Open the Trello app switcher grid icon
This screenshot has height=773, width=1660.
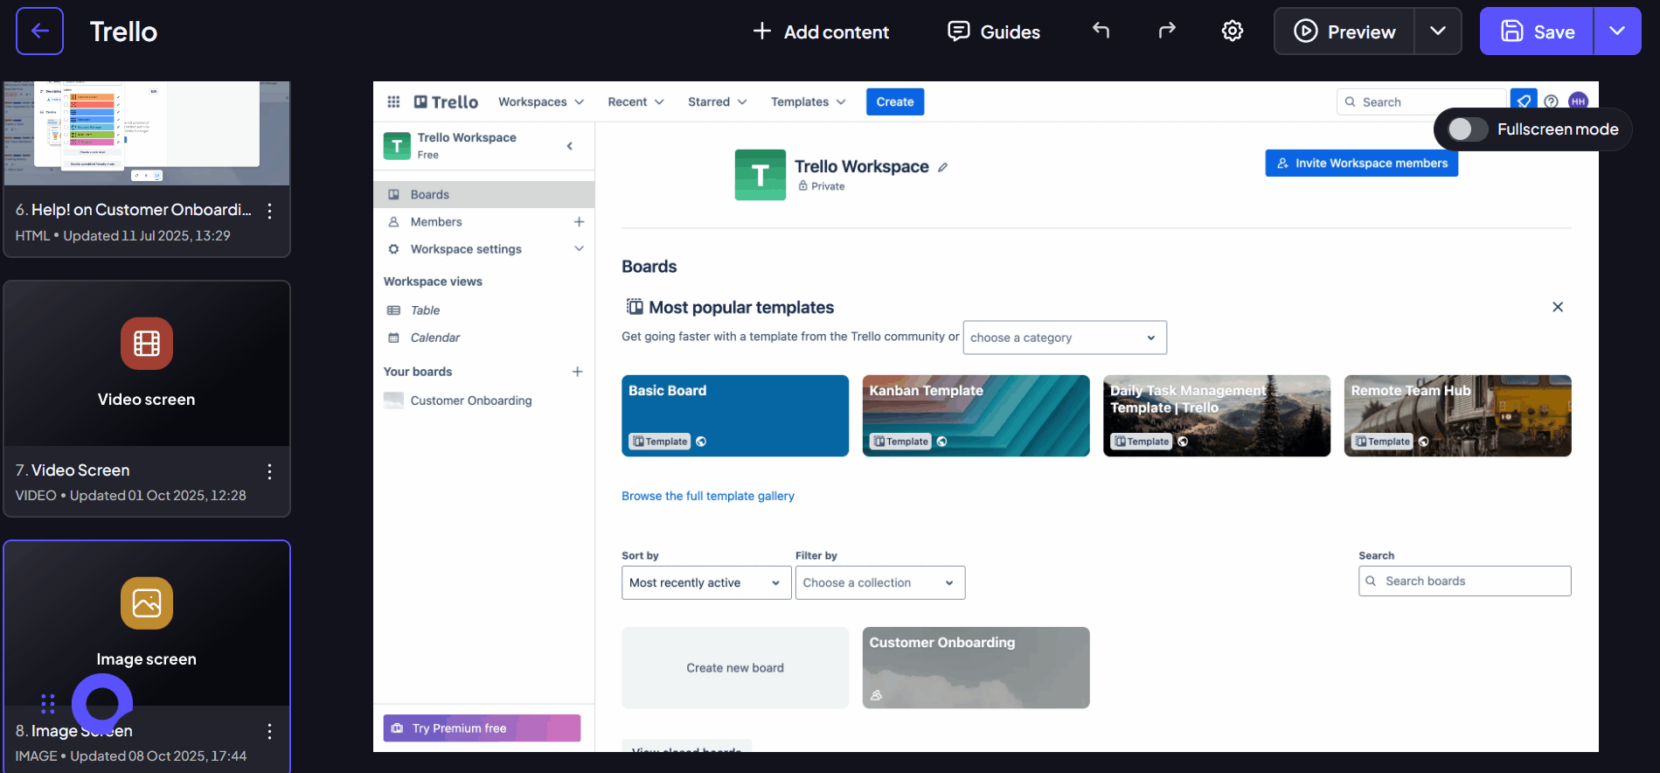393,101
